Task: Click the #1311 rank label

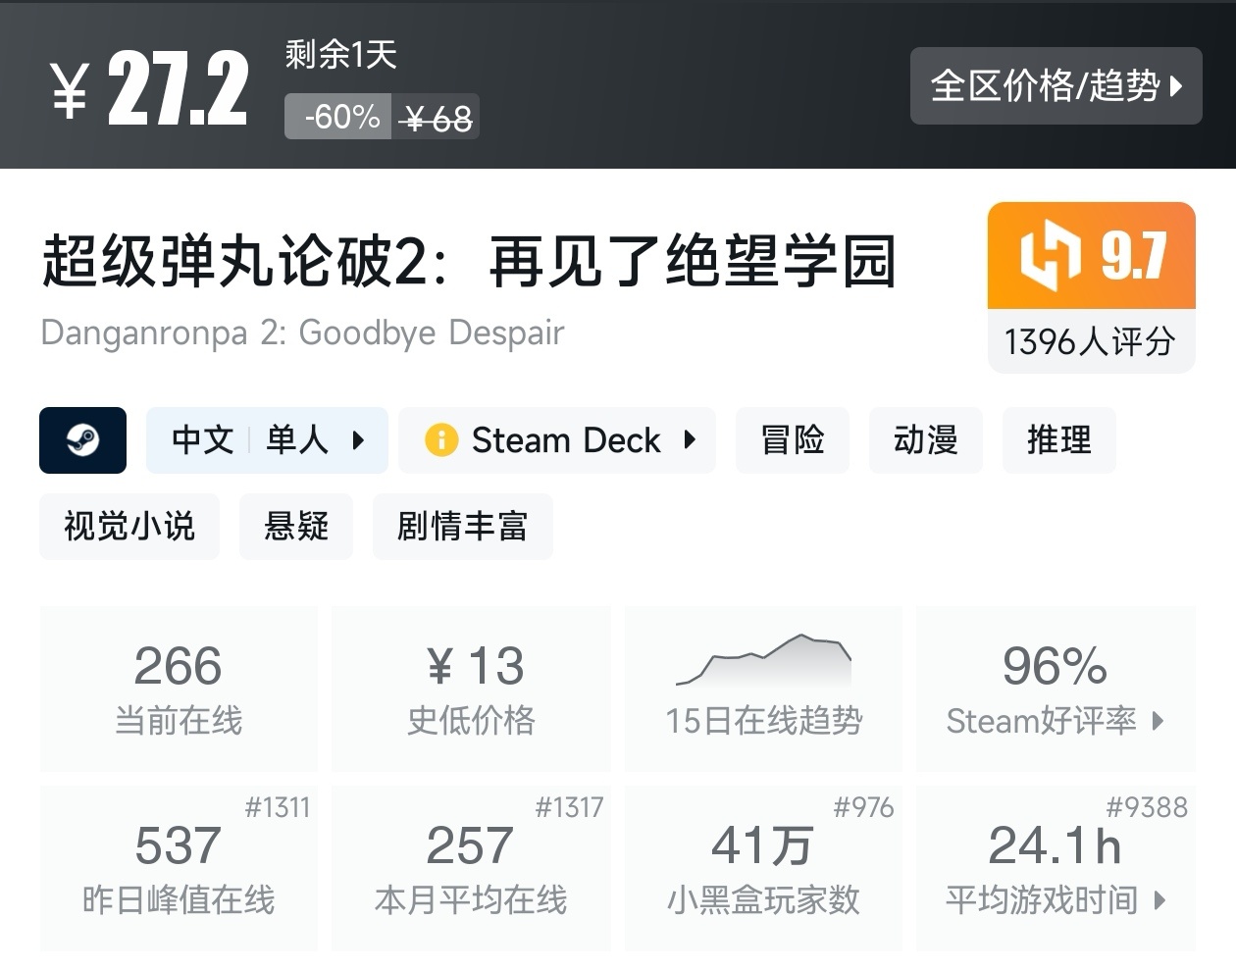Action: tap(277, 807)
